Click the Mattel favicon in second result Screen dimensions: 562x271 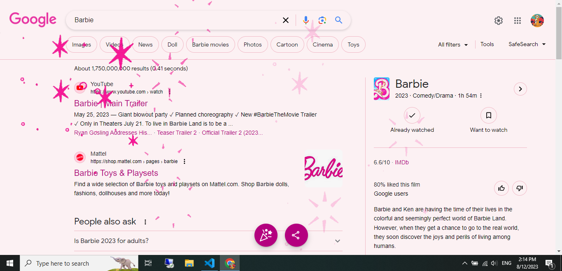point(80,157)
